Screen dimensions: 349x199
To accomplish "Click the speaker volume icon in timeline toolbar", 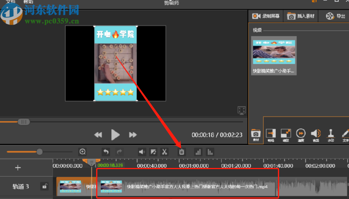I will (142, 152).
